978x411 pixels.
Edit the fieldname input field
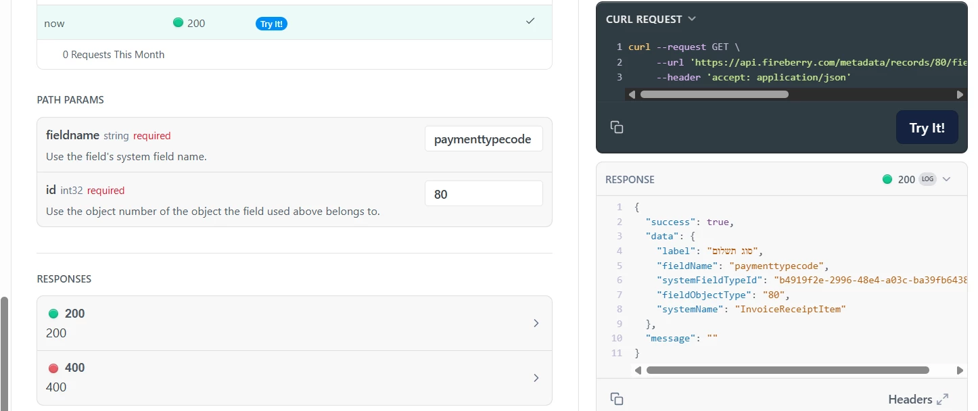tap(484, 139)
